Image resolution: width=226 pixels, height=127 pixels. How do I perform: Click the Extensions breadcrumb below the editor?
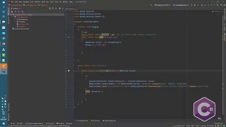95,121
